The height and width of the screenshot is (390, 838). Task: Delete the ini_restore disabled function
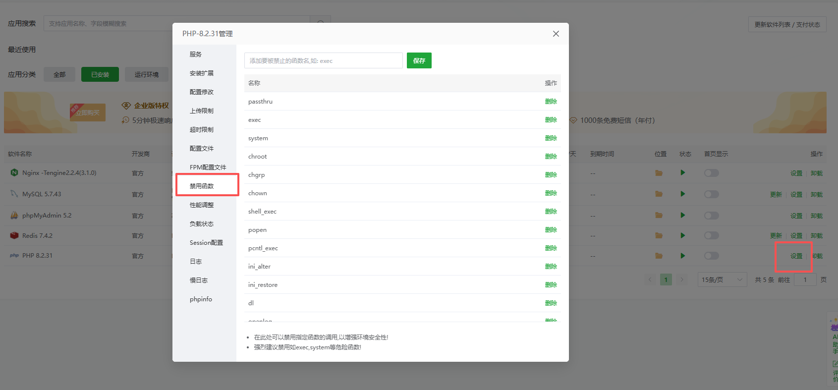pos(551,285)
